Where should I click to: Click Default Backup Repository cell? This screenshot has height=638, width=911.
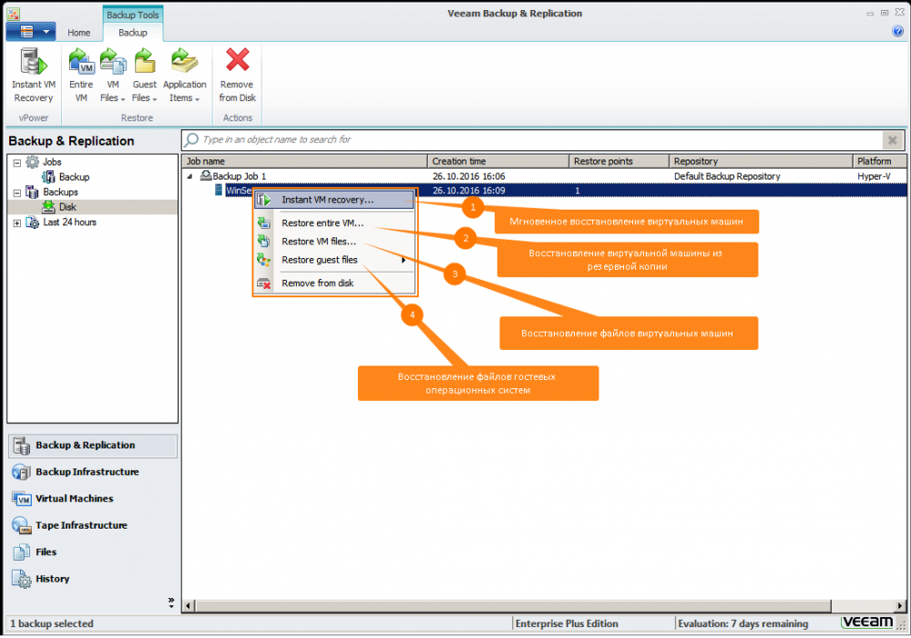pos(727,176)
